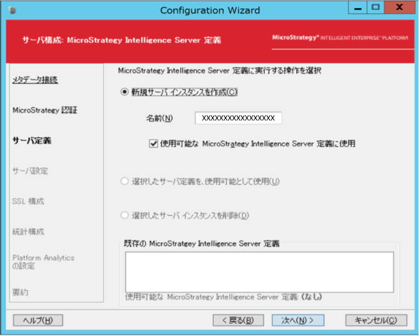Select サーバ定義 step in sidebar
The width and height of the screenshot is (419, 336).
click(x=32, y=140)
